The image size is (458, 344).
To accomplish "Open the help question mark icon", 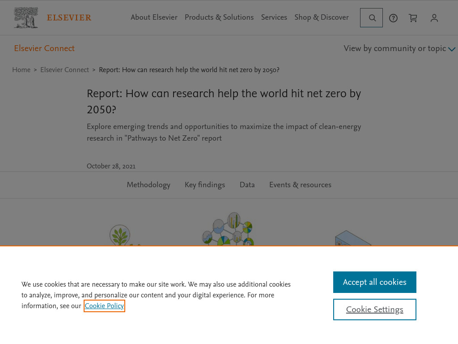I will coord(393,18).
